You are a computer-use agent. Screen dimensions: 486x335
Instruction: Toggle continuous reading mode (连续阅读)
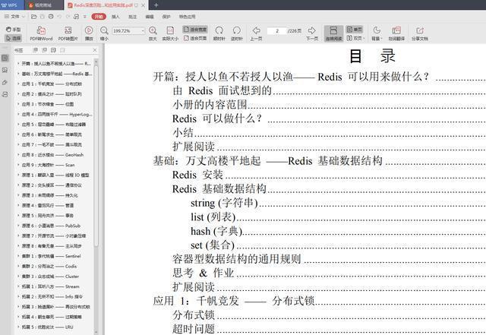tap(333, 33)
